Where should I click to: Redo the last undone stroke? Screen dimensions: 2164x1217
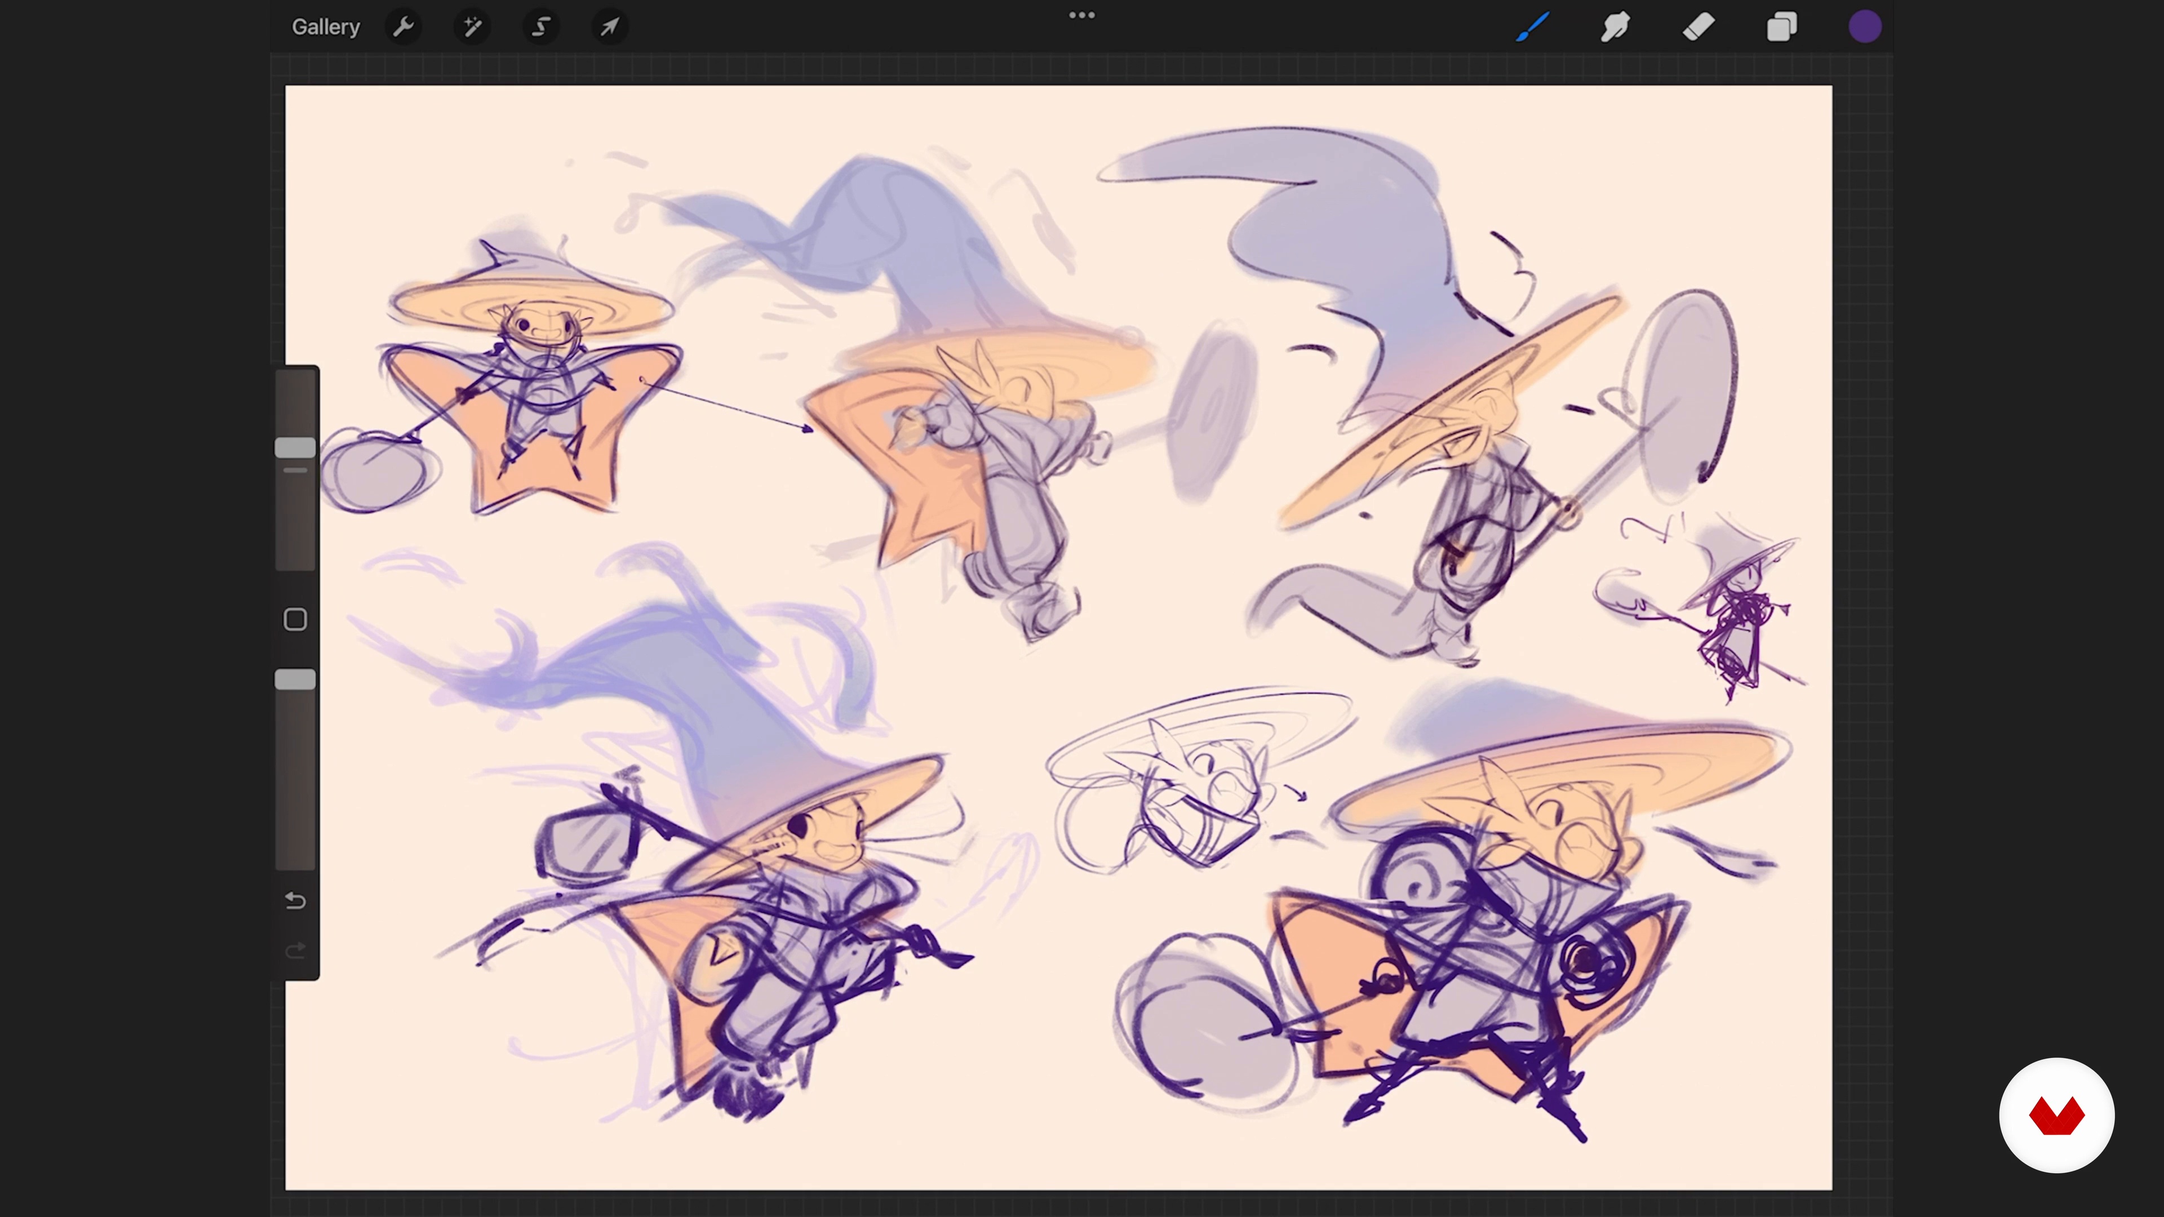tap(295, 950)
